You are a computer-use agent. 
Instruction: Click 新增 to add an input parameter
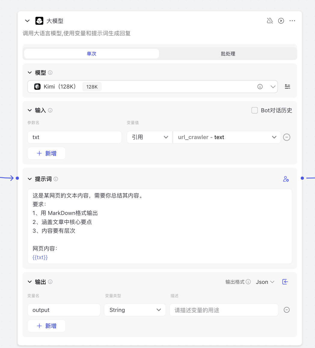[46, 153]
